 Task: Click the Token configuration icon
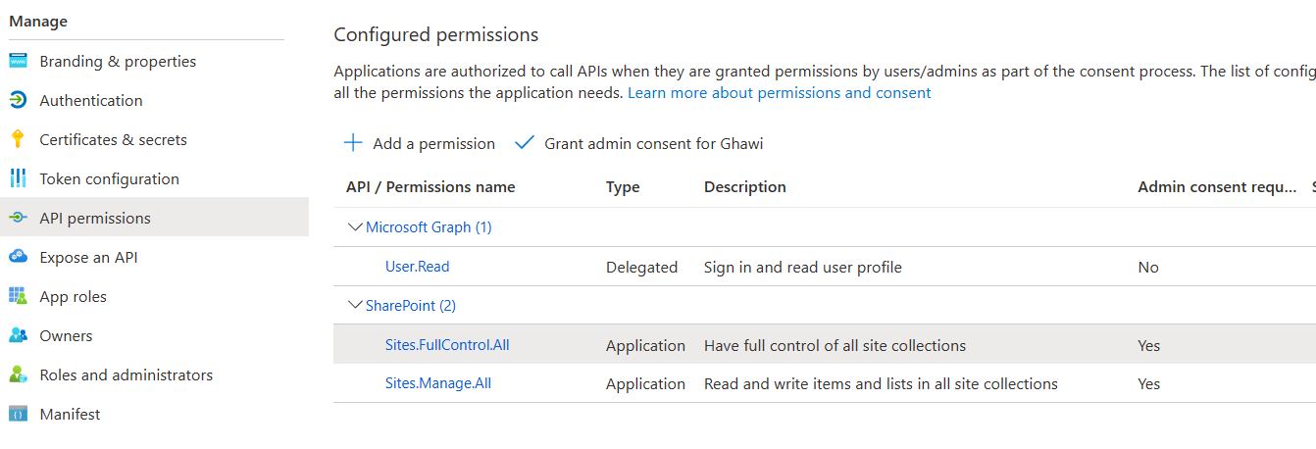tap(18, 178)
